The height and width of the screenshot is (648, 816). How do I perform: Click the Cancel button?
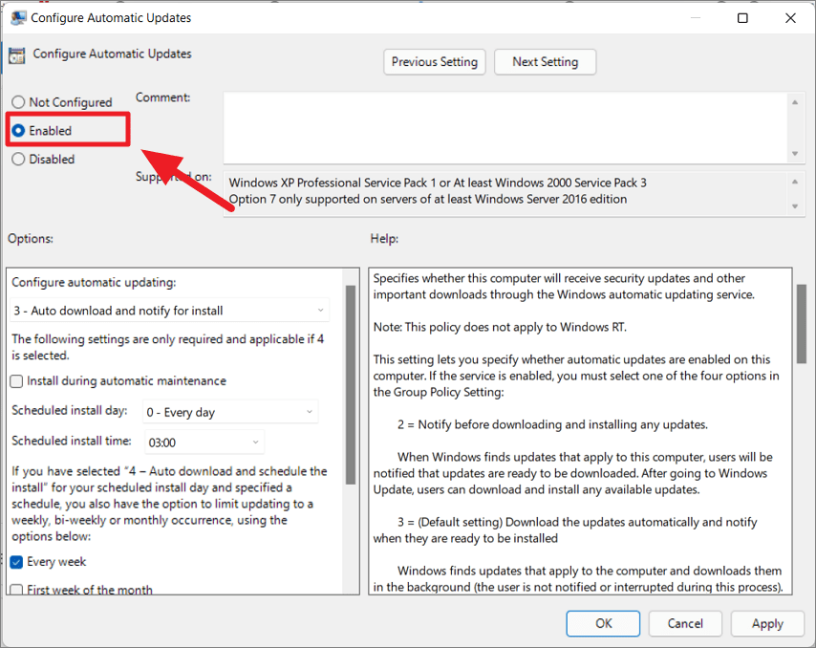coord(685,623)
